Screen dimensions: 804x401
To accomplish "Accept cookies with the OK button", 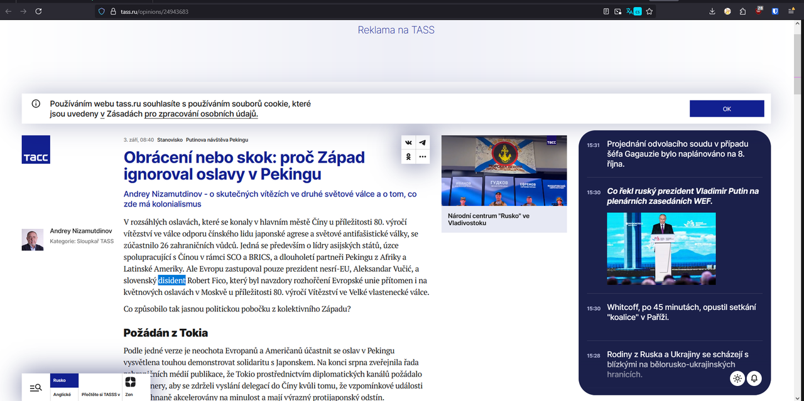I will coord(727,109).
